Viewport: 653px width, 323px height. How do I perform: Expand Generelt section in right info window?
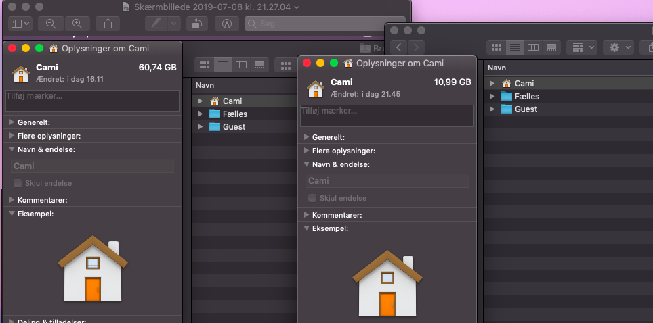tap(306, 137)
